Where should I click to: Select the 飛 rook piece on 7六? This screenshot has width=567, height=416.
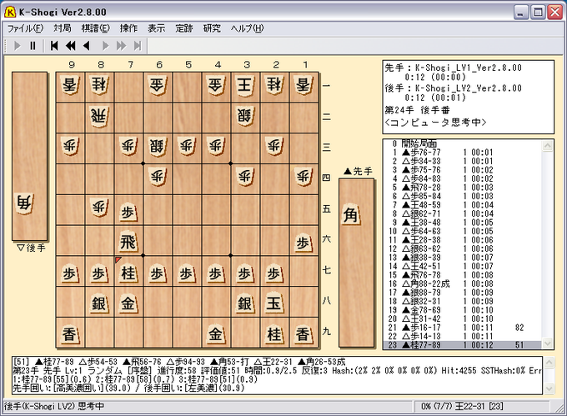coord(128,242)
